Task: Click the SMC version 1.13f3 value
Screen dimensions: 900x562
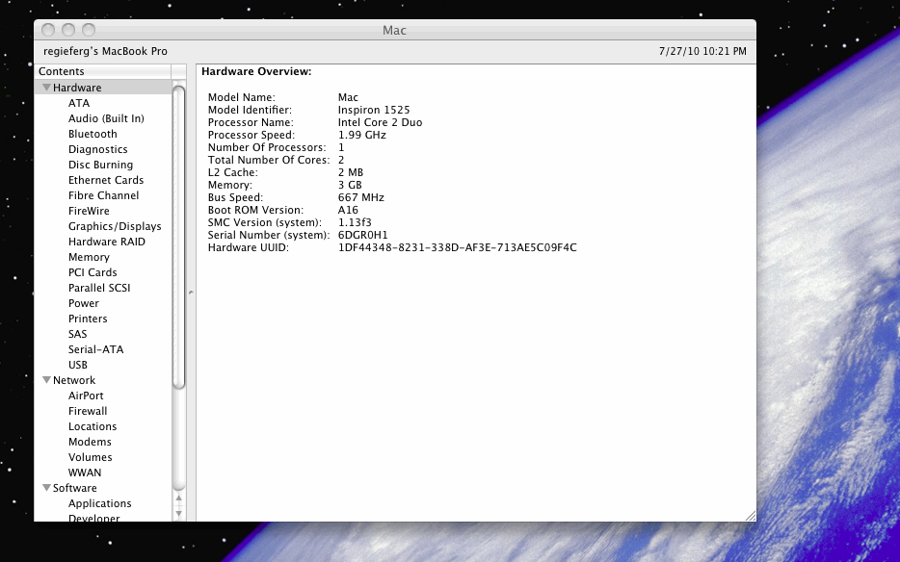Action: tap(355, 222)
